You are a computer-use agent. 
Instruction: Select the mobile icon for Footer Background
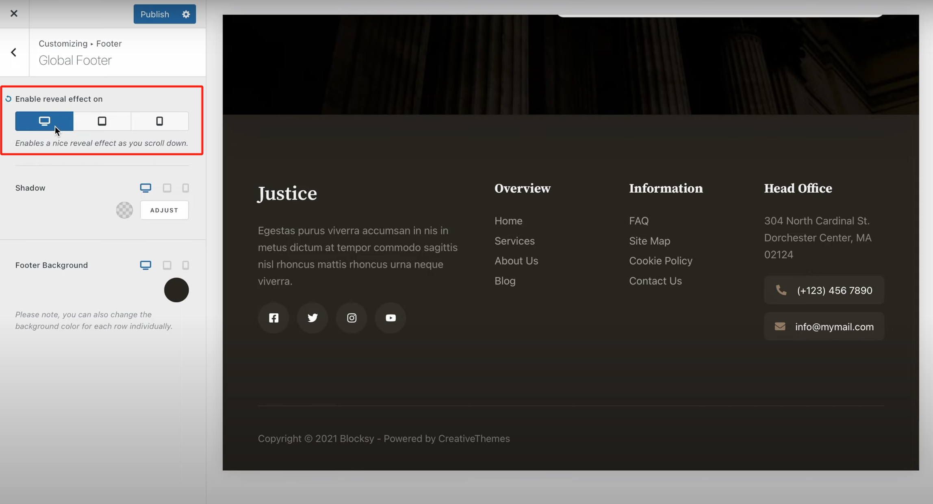186,265
